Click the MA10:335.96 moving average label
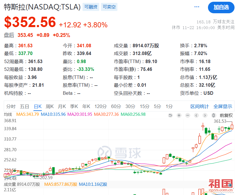 click(x=53, y=114)
